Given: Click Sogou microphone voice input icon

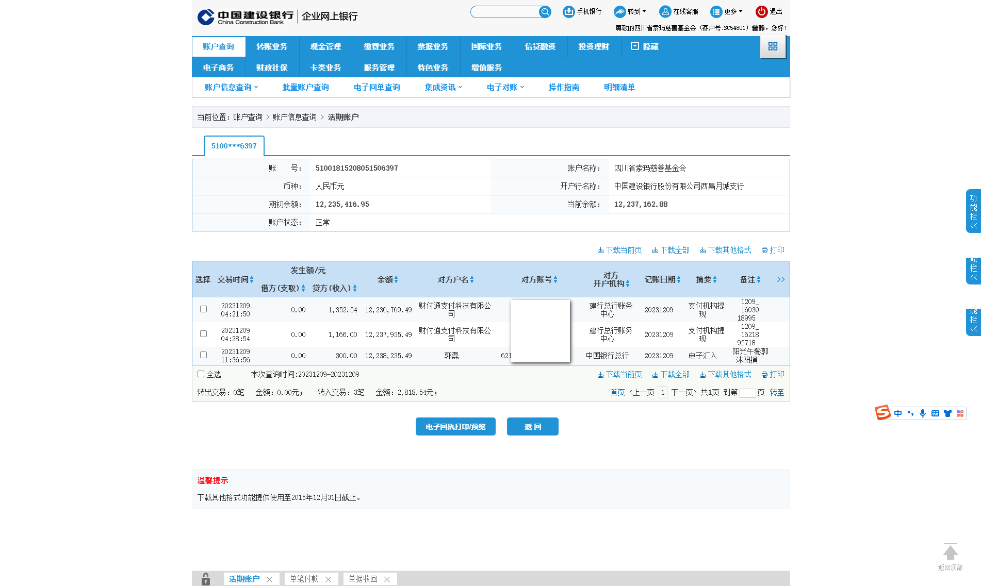Looking at the screenshot, I should click(x=923, y=413).
